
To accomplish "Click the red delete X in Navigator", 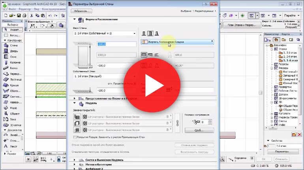I will [x=300, y=135].
